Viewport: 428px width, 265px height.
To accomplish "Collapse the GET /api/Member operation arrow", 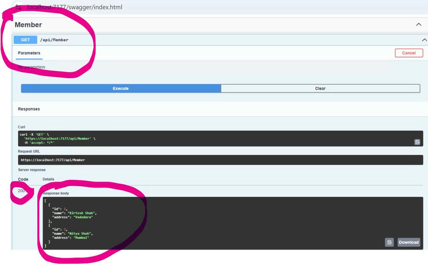I will click(424, 40).
